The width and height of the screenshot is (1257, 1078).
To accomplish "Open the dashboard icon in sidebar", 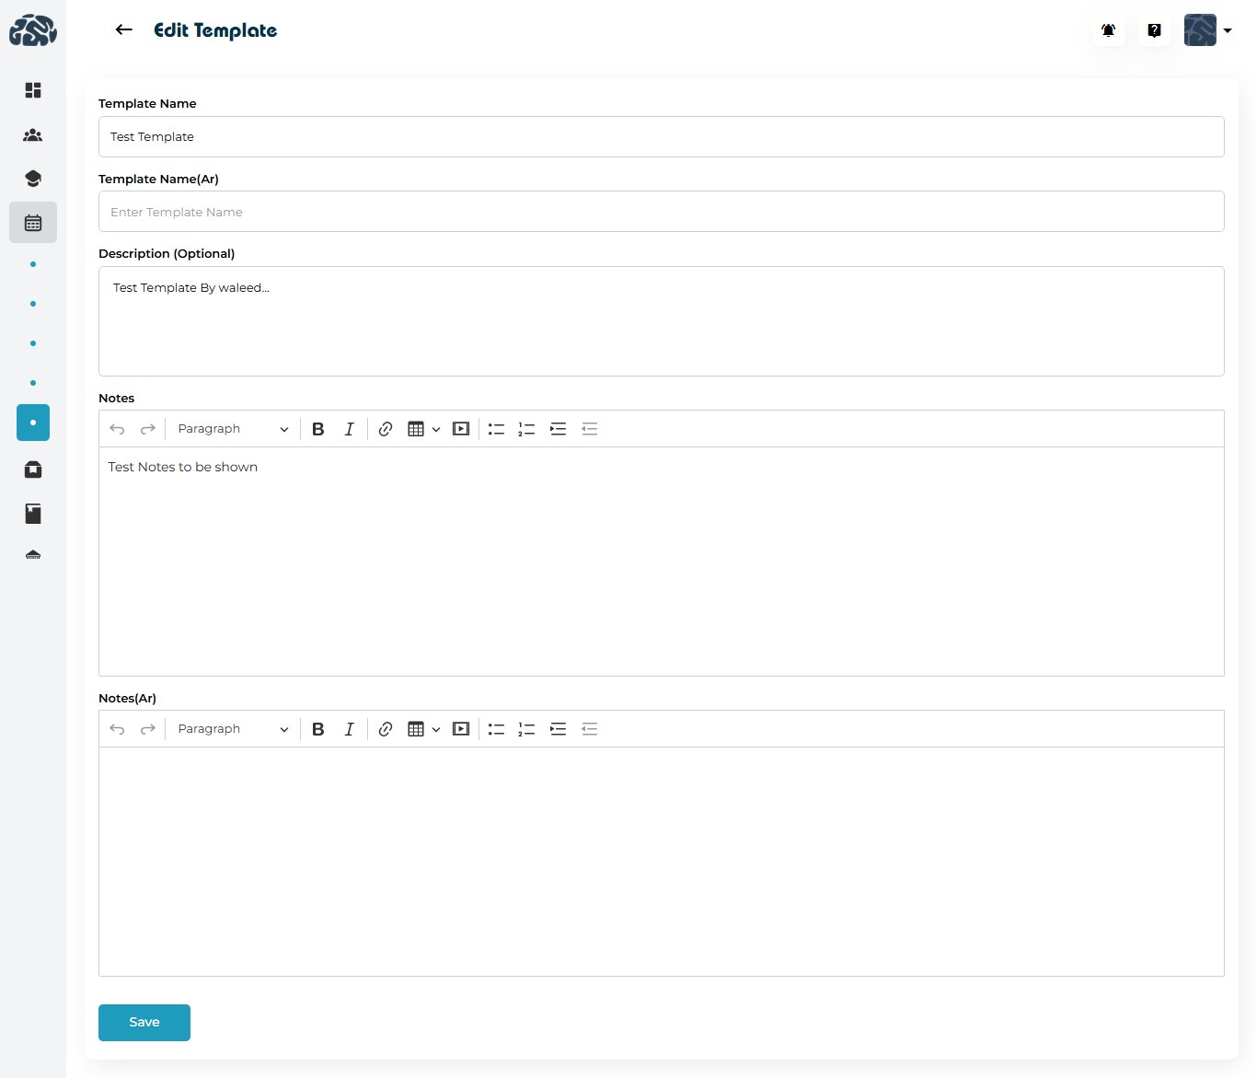I will [33, 90].
